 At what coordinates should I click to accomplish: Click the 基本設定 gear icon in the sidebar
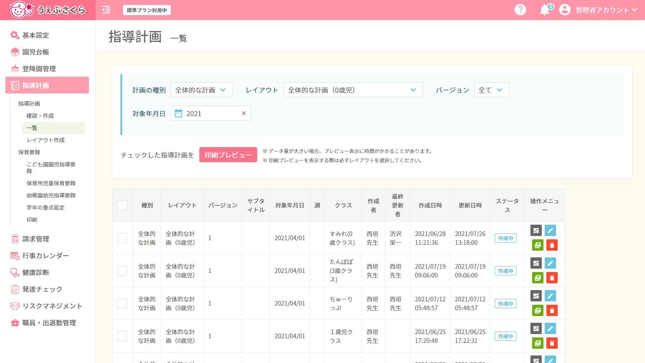(x=15, y=35)
